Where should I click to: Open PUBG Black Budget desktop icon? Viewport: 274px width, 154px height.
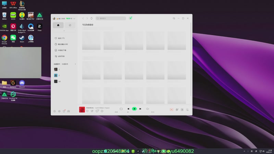(x=22, y=28)
